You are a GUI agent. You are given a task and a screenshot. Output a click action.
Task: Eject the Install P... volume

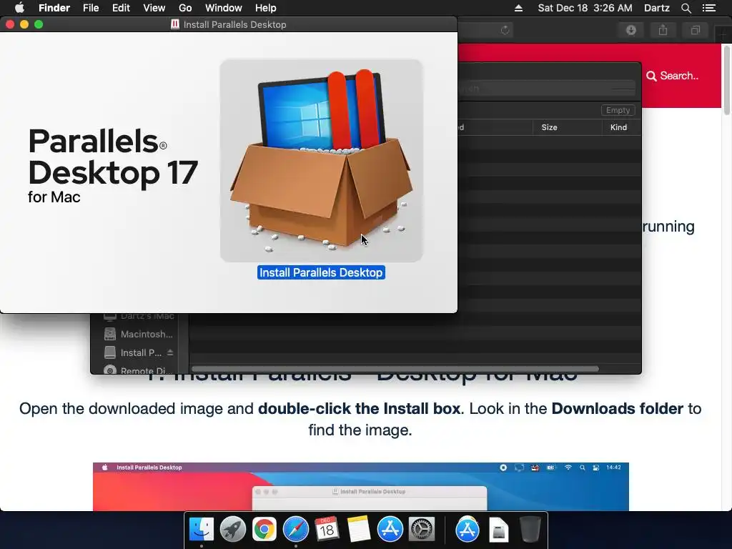tap(170, 352)
